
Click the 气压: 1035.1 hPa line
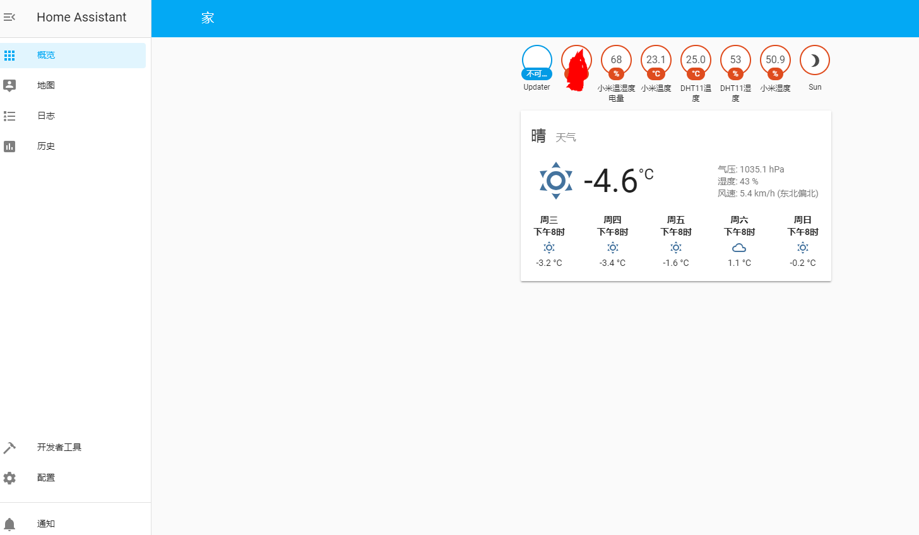751,169
